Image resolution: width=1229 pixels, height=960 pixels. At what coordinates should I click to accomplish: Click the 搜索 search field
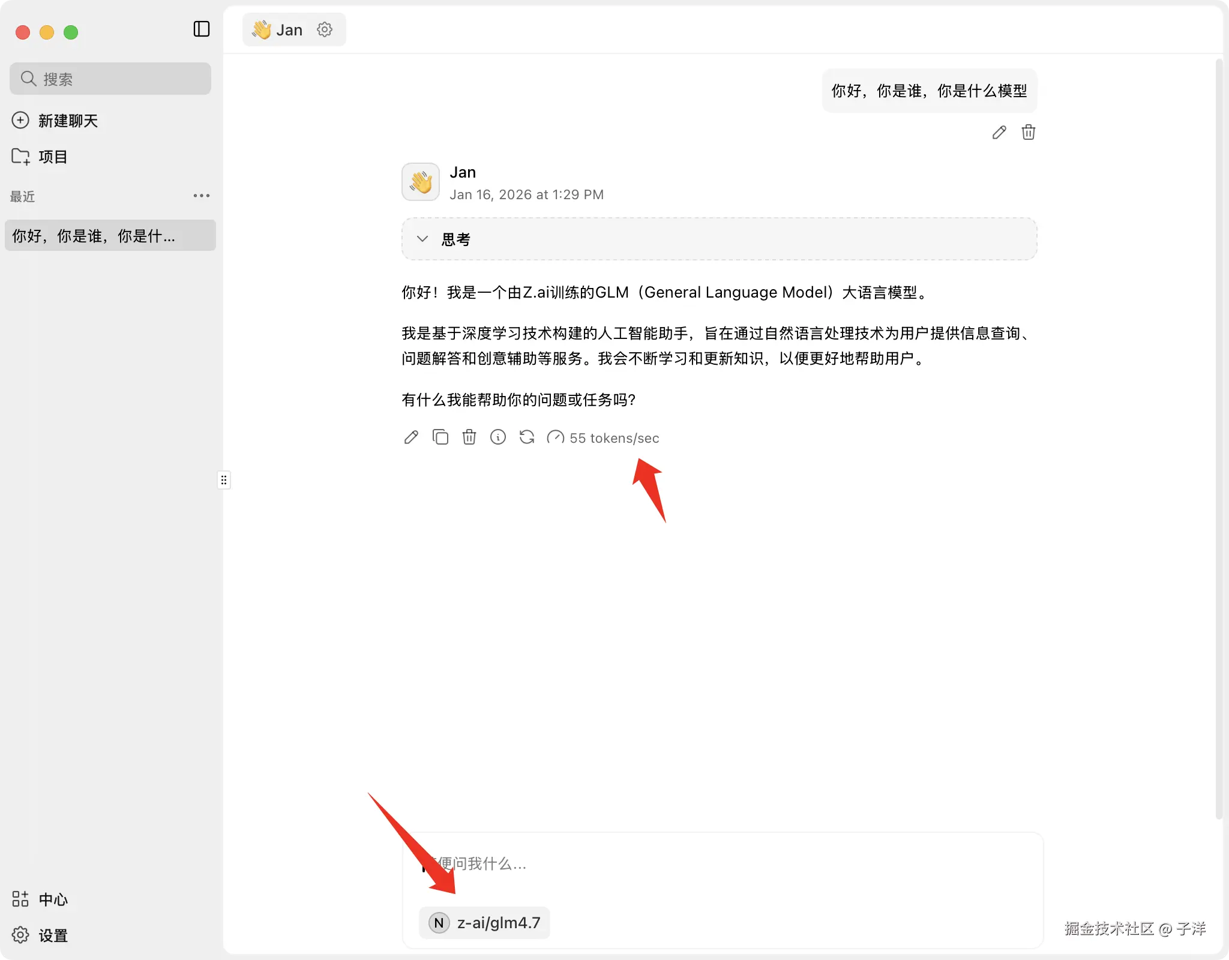pyautogui.click(x=110, y=79)
